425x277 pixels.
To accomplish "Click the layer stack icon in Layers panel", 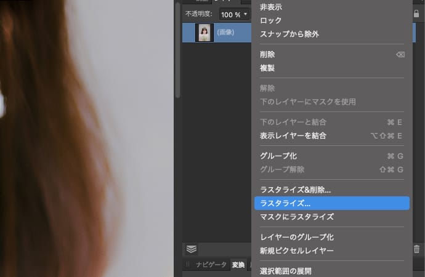I will (192, 249).
